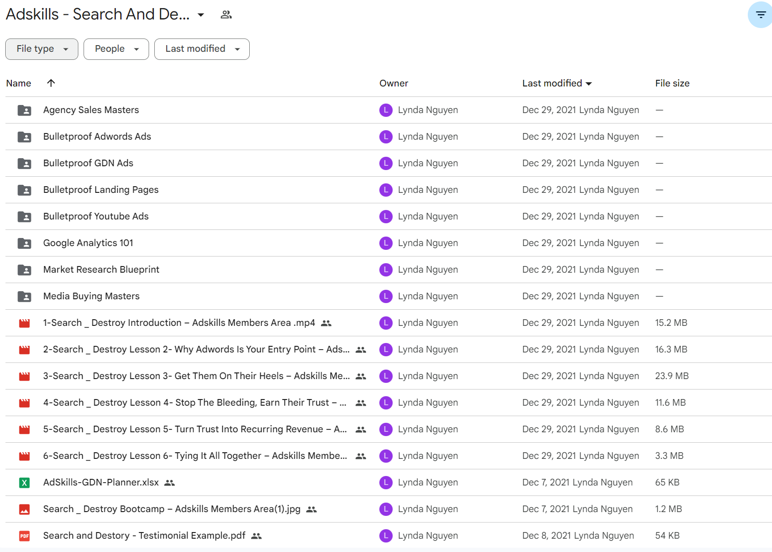Click shared icon beside Search Destroy Bootcamp jpg
Screen dimensions: 772x552
311,509
